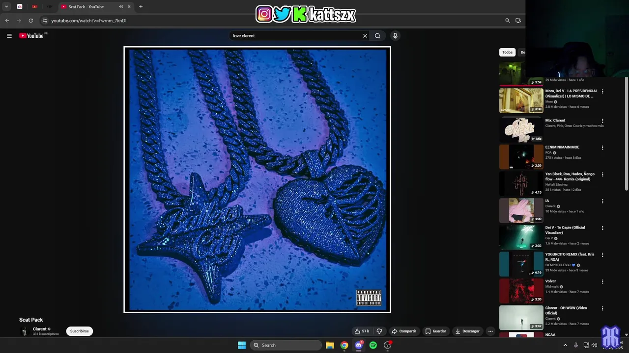Open the NCAA video title

[550, 335]
